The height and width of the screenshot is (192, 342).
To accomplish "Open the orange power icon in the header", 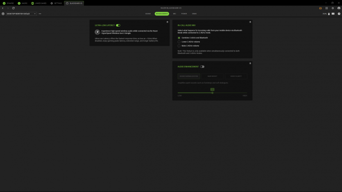I will (320, 8).
